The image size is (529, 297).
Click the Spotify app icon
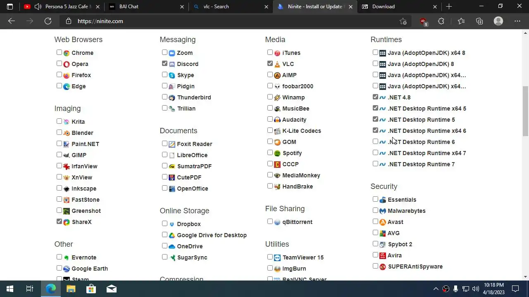277,153
